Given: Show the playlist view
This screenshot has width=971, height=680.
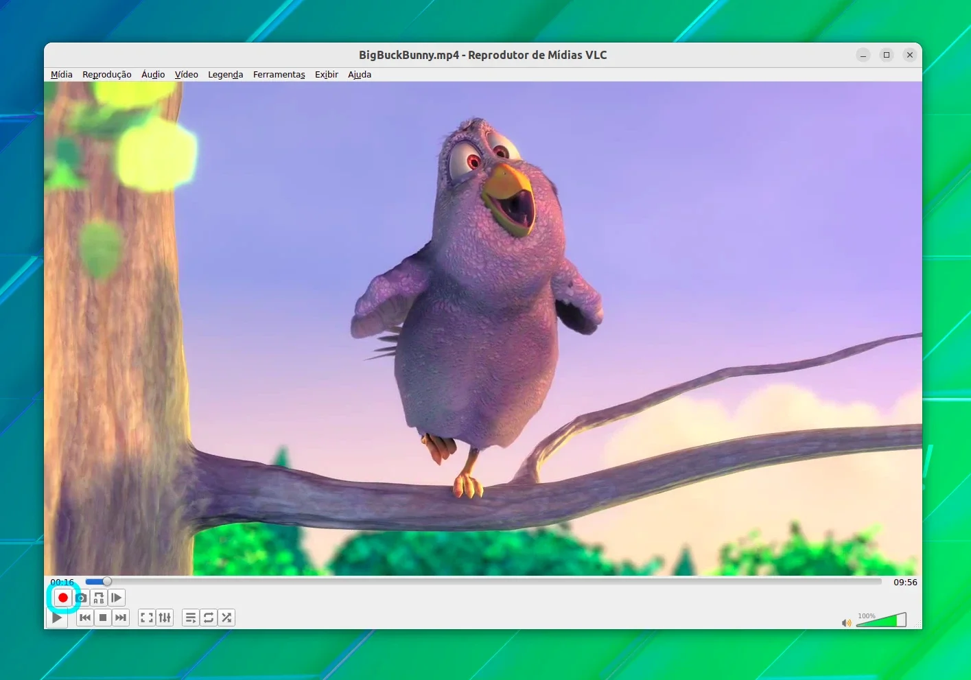Looking at the screenshot, I should click(x=191, y=618).
